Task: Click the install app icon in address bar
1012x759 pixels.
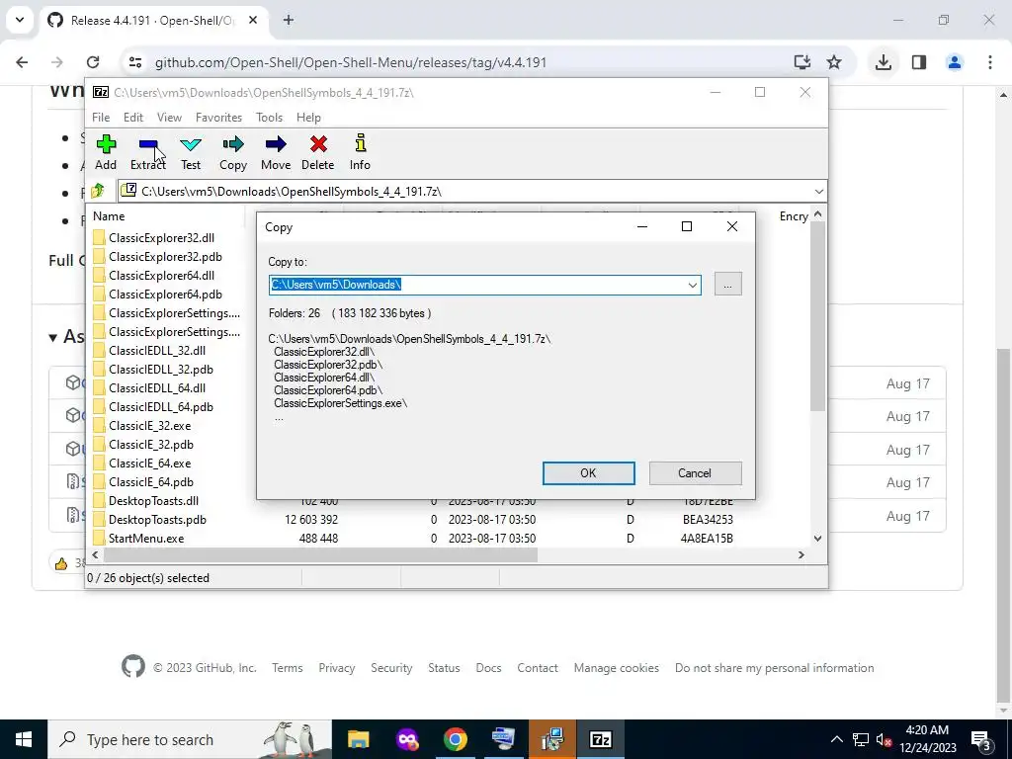Action: coord(802,62)
